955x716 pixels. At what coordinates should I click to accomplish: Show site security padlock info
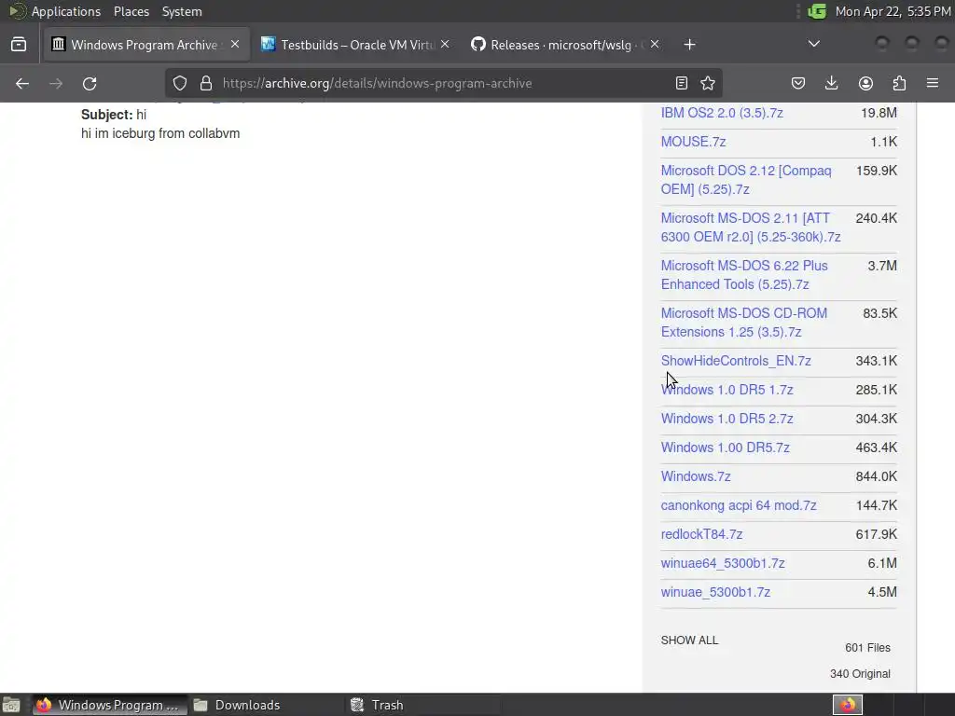click(x=206, y=83)
